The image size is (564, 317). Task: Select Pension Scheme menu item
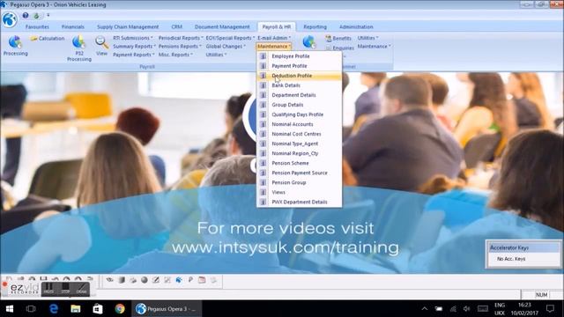pos(300,163)
